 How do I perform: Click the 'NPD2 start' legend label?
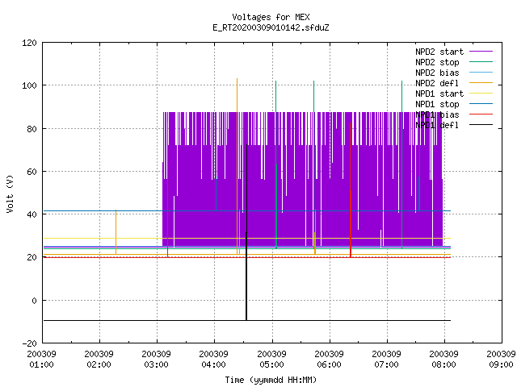click(x=439, y=52)
